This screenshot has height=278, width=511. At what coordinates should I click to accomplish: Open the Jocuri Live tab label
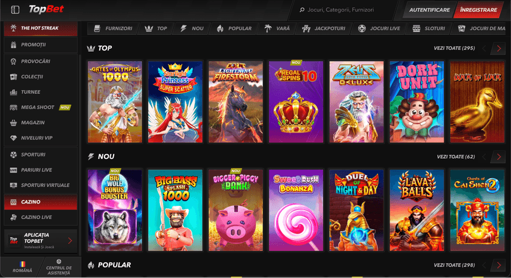tap(385, 28)
